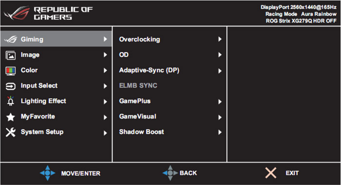Expand the GameVisual submenu arrow
341x185 pixels.
tap(220, 117)
